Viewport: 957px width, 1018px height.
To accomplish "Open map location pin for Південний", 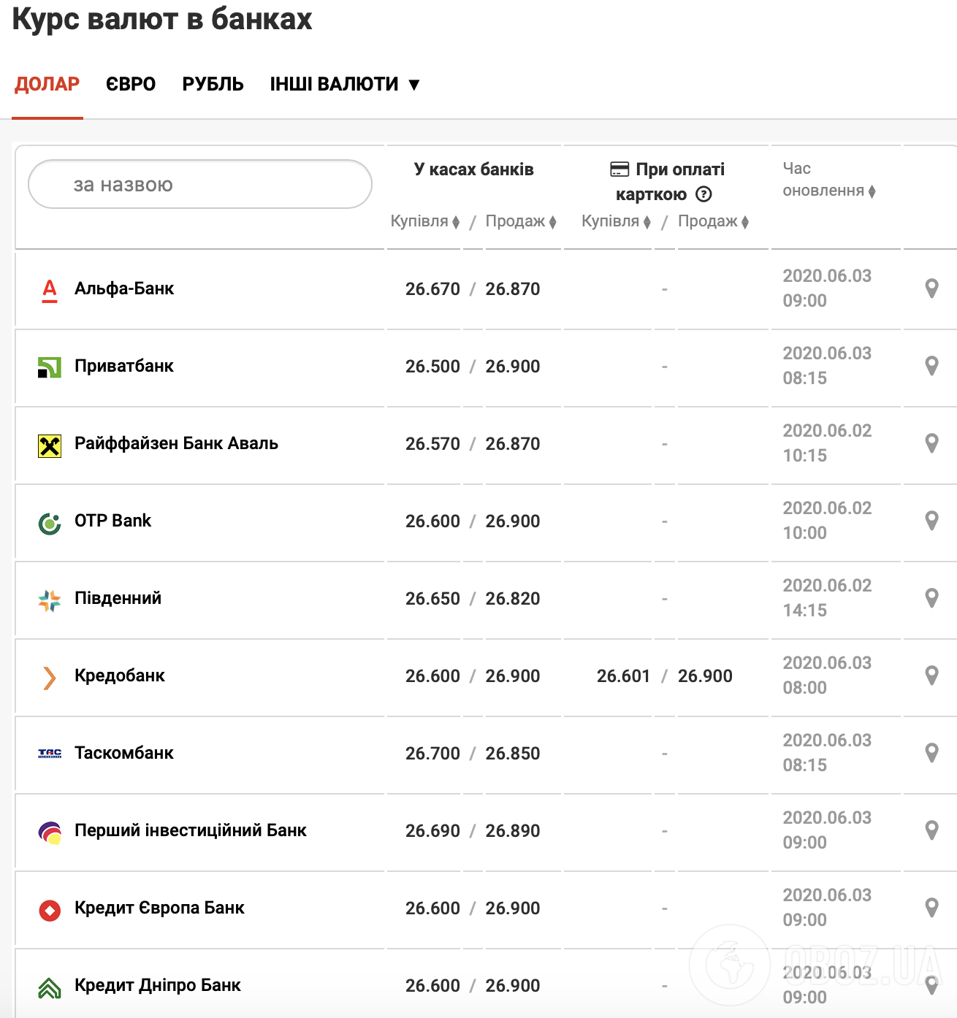I will pyautogui.click(x=931, y=598).
